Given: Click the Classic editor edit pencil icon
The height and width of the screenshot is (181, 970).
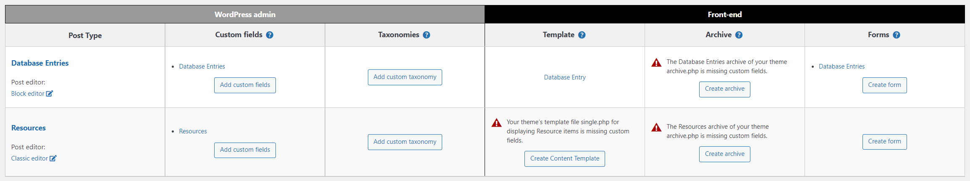Looking at the screenshot, I should point(53,158).
